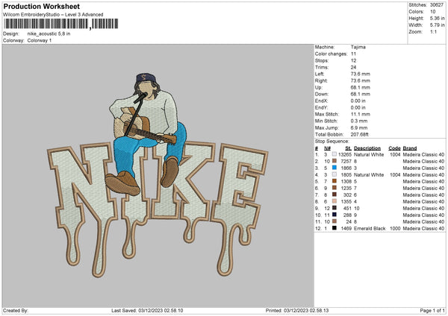
Task: Click the 'Stop Sequence:' heading
Action: [x=332, y=142]
